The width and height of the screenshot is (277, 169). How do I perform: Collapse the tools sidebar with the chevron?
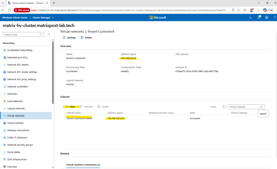(x=49, y=34)
